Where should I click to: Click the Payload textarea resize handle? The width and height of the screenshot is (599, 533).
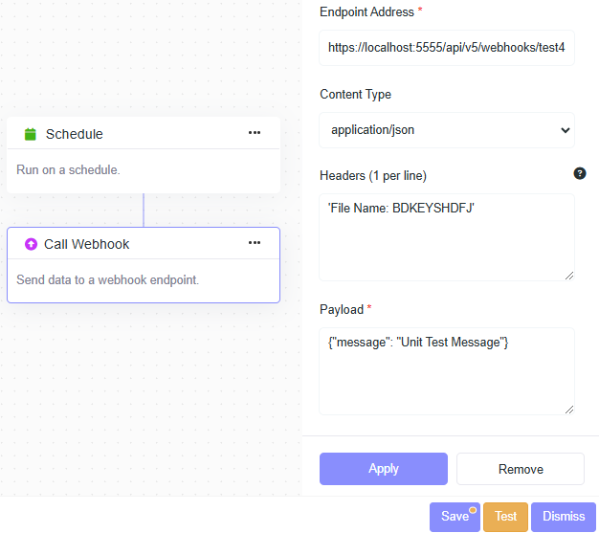coord(568,409)
